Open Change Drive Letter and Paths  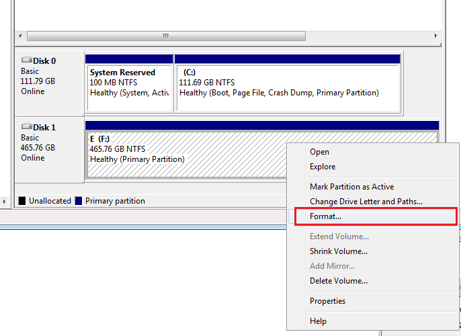(366, 202)
